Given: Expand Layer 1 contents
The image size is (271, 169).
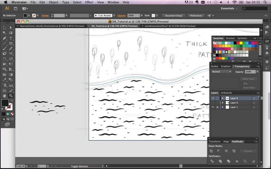Looking at the screenshot, I should click(223, 107).
